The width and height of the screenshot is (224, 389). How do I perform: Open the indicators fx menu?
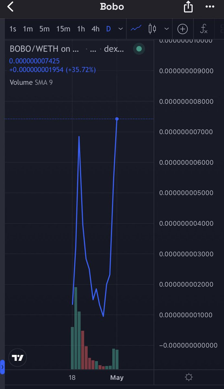(x=203, y=29)
